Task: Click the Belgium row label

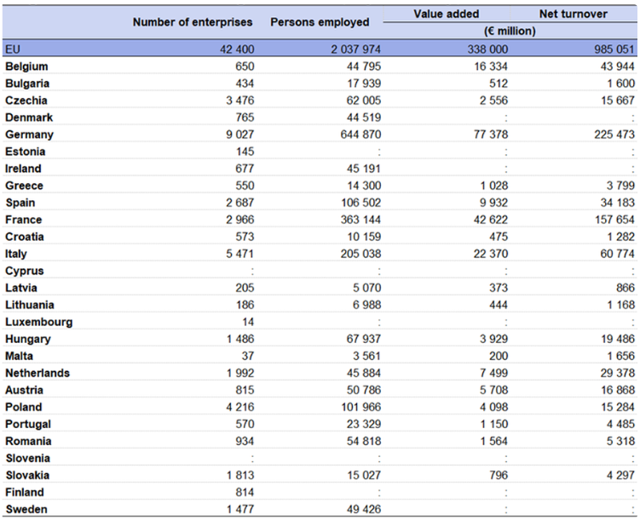Action: click(x=26, y=66)
